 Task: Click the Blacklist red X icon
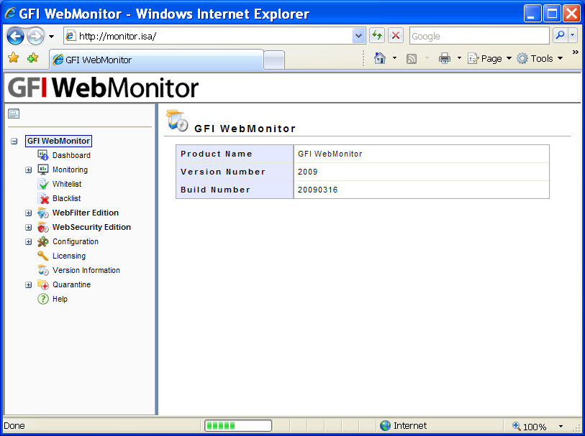43,198
